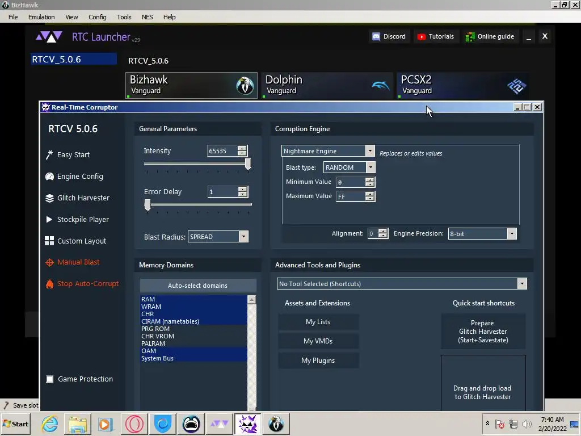The height and width of the screenshot is (436, 581).
Task: Select RTCV_5.0.6 version in launcher list
Action: 74,59
